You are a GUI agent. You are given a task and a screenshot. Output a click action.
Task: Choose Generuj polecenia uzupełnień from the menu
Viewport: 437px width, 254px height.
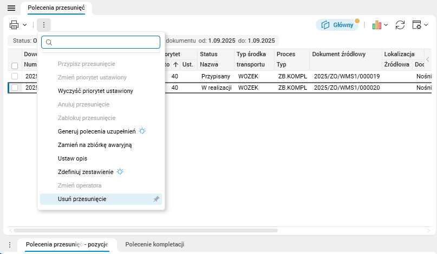pyautogui.click(x=97, y=131)
